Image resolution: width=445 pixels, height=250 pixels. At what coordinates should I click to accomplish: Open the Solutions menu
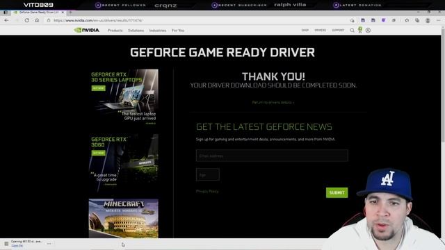(136, 31)
